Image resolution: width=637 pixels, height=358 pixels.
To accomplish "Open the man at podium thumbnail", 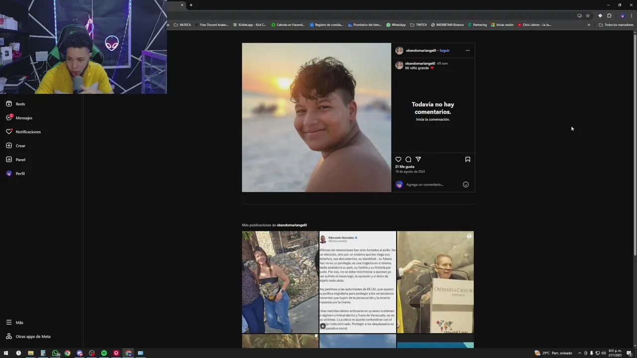I will click(x=435, y=282).
